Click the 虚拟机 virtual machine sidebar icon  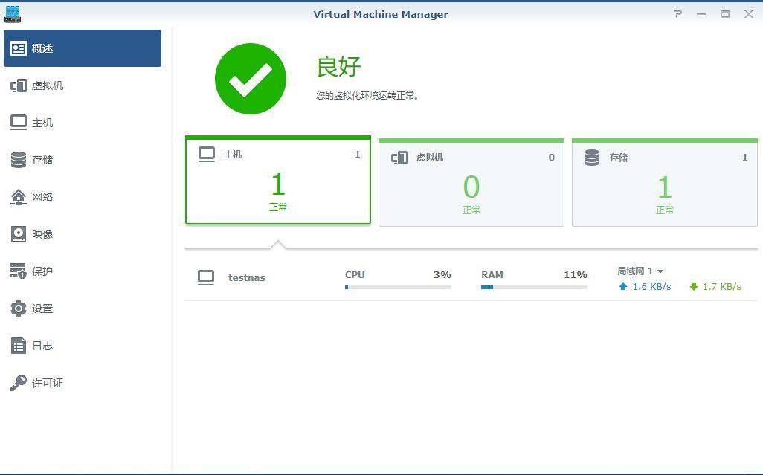(x=19, y=85)
